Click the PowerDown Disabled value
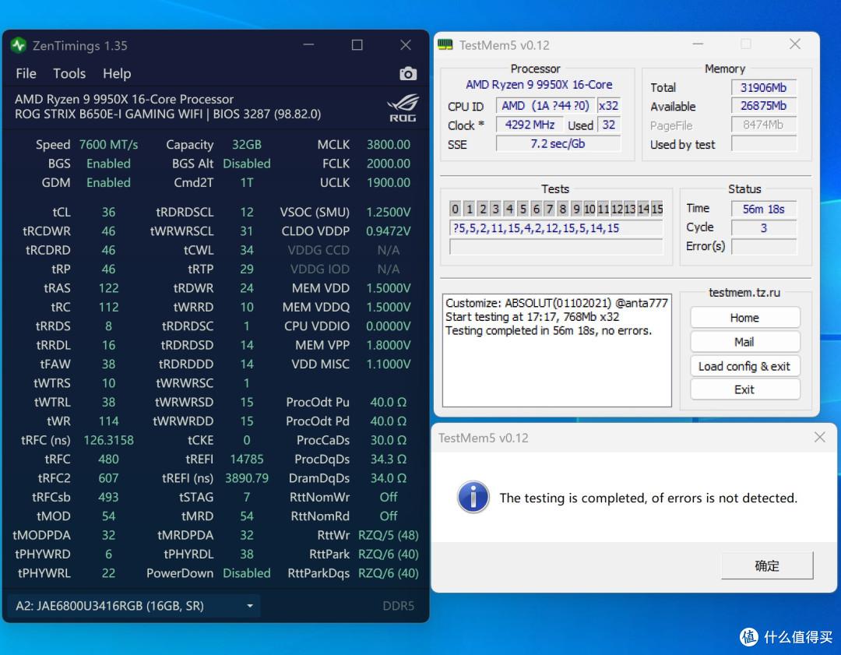841x655 pixels. pos(247,573)
